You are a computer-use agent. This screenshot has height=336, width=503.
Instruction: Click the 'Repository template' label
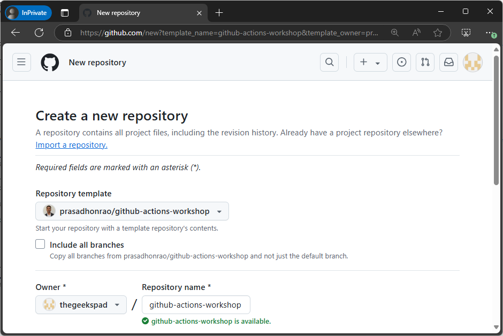pos(73,194)
